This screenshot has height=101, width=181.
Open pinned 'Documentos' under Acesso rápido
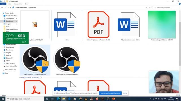10,19
